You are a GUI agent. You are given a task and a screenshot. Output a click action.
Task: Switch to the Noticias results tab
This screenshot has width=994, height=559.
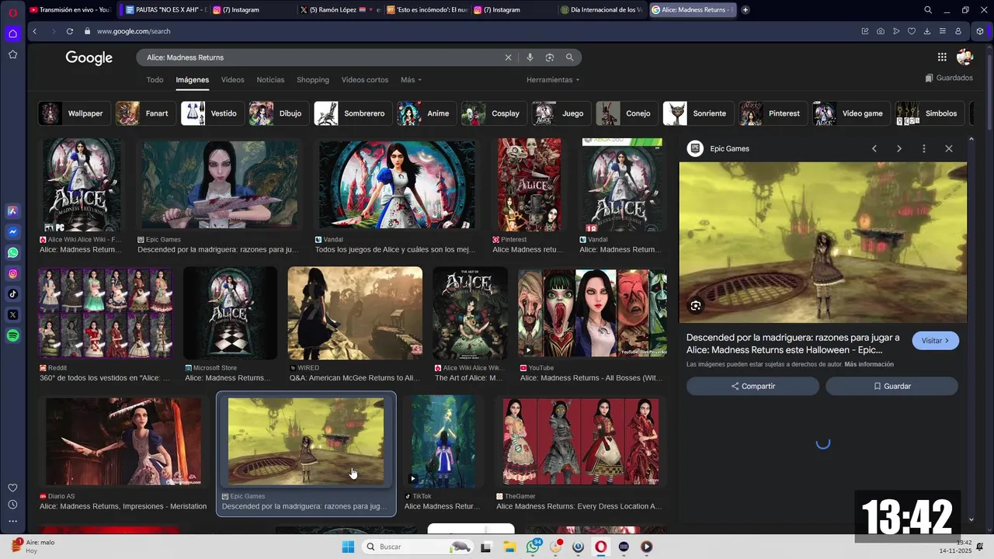click(x=270, y=80)
